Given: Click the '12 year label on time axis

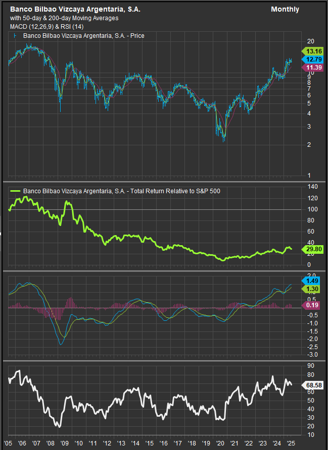Looking at the screenshot, I should coord(107,443).
